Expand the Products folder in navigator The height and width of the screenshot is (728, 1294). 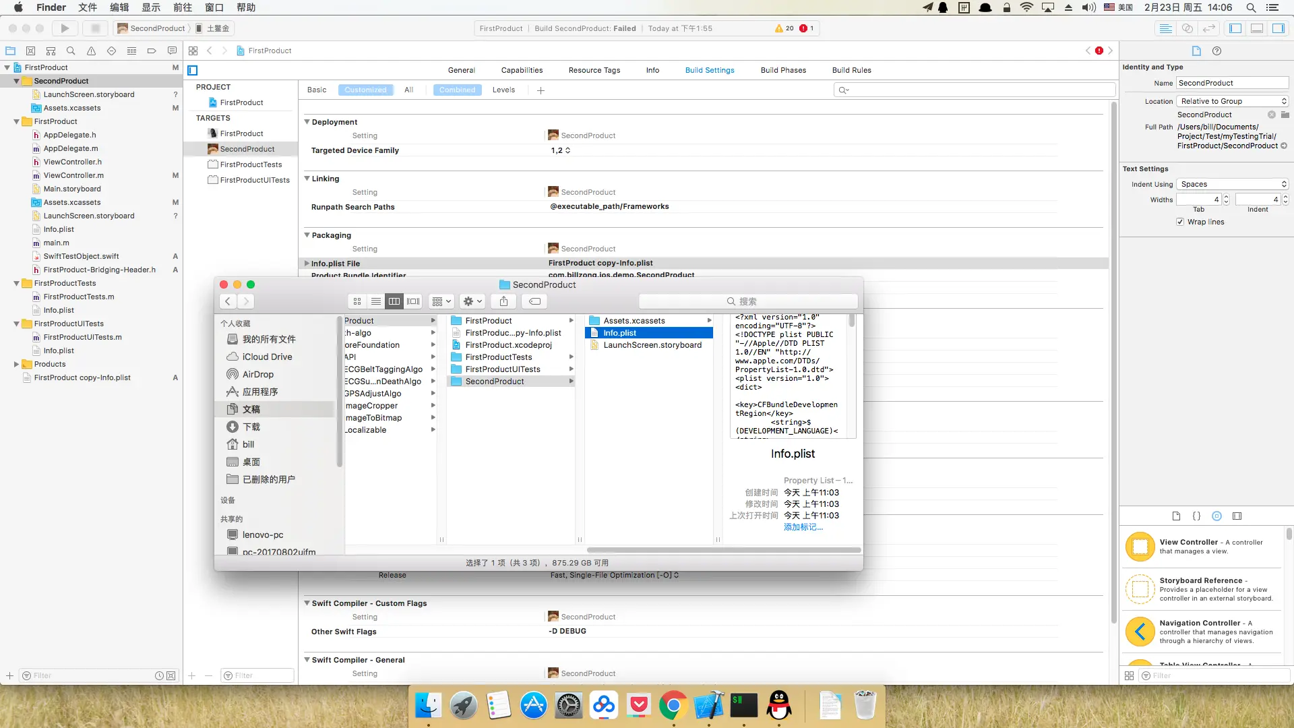click(x=16, y=364)
